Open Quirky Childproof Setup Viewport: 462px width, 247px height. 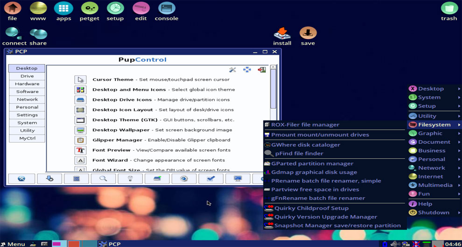(335, 208)
